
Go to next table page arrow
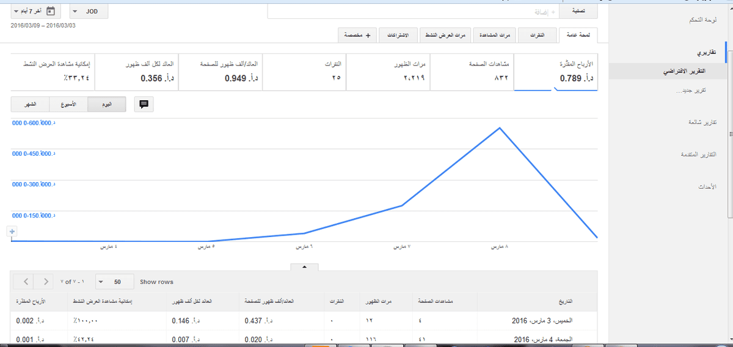pos(46,282)
